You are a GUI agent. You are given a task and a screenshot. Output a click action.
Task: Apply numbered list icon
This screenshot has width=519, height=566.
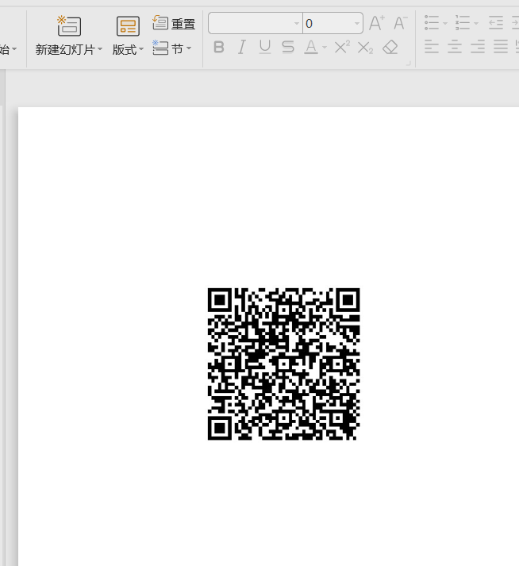coord(463,23)
